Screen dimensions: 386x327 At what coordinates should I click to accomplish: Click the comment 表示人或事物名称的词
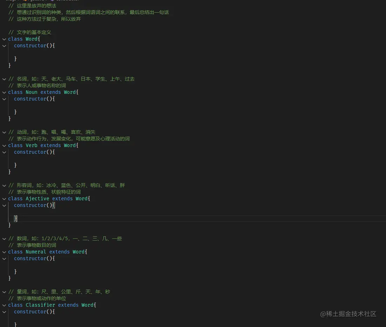pyautogui.click(x=37, y=85)
